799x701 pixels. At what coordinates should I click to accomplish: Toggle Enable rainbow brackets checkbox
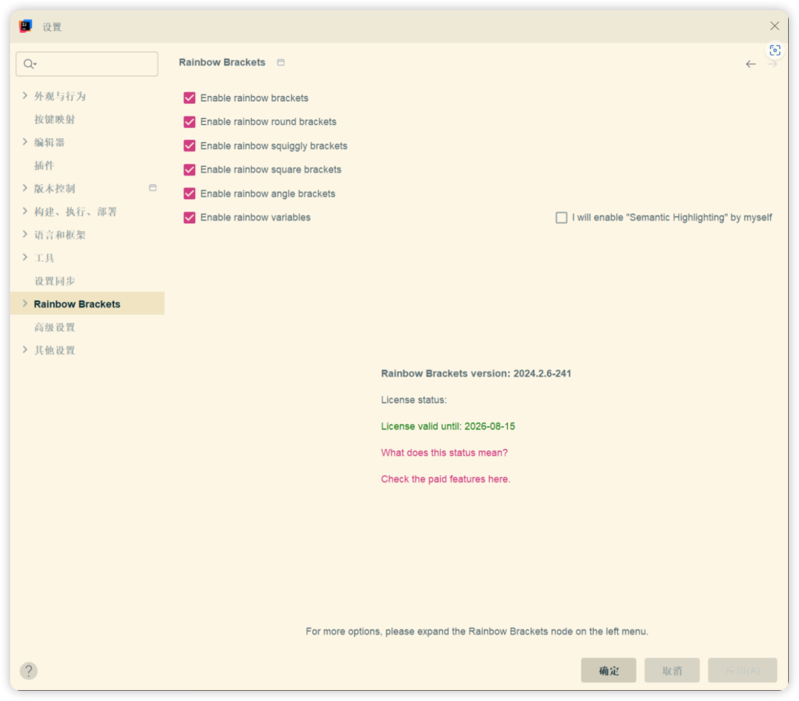click(190, 98)
